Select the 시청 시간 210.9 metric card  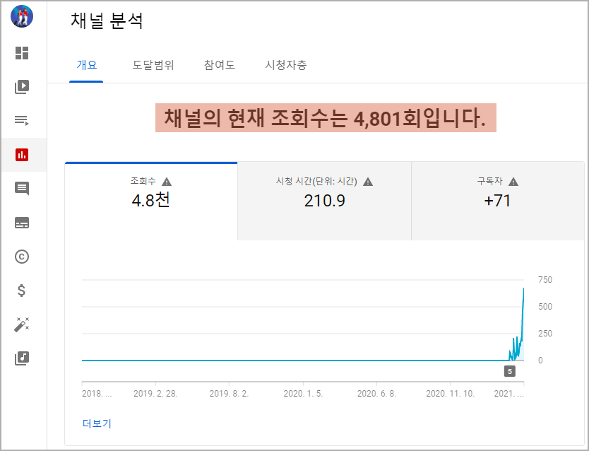(325, 201)
